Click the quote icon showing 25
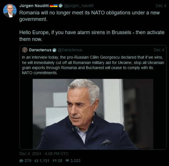The height and width of the screenshot is (166, 169). click(54, 161)
